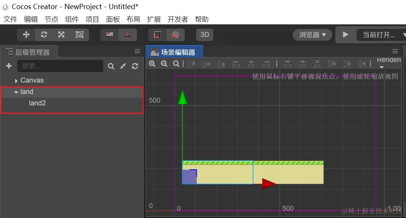Collapse the land node
Viewport: 406px width, 218px height.
16,92
